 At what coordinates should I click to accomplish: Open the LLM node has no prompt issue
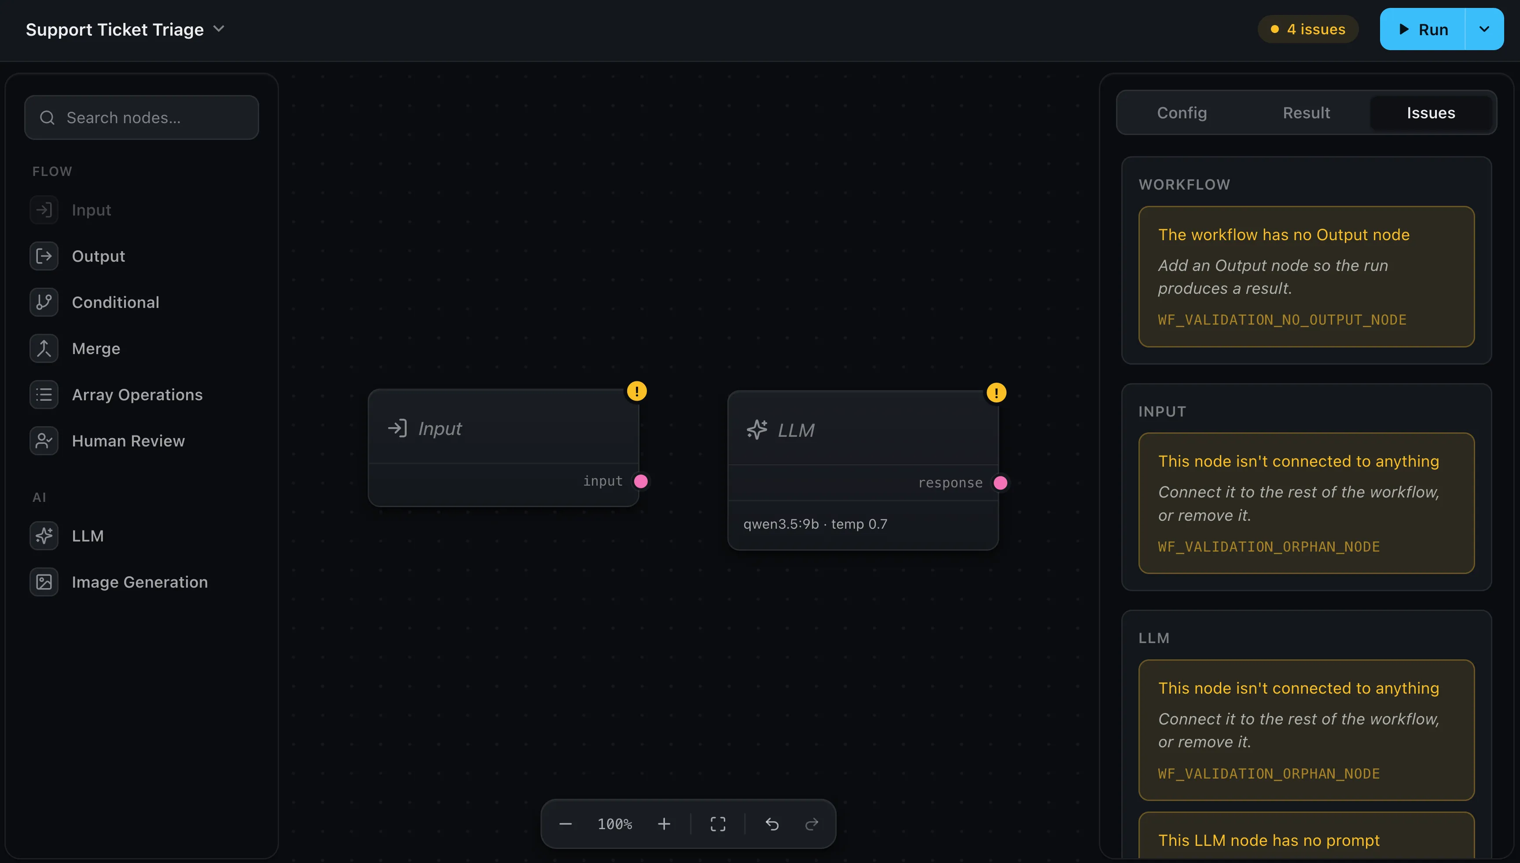(x=1307, y=836)
